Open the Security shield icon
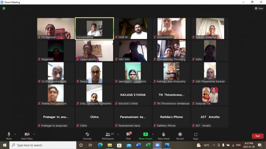The width and height of the screenshot is (266, 149). (87, 134)
